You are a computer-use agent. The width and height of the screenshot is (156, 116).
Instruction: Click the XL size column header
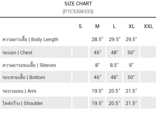pyautogui.click(x=132, y=26)
